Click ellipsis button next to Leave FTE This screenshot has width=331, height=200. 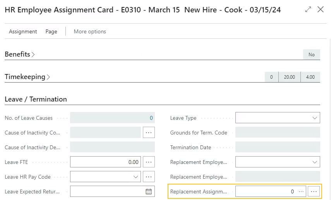(149, 162)
